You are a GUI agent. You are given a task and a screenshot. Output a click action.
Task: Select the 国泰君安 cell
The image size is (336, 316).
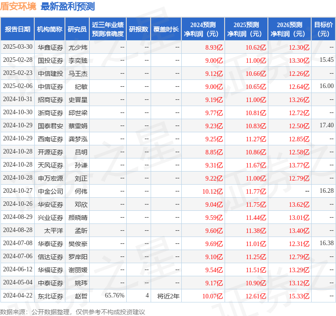click(x=51, y=125)
